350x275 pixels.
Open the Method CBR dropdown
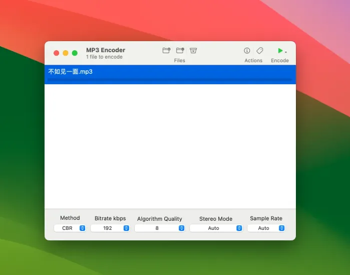tap(70, 228)
